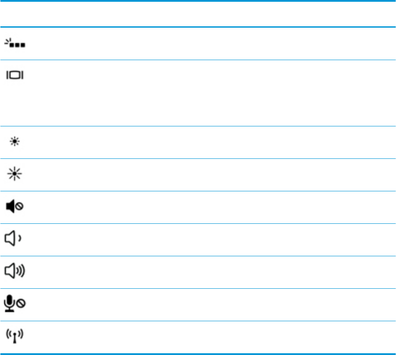396x355 pixels.
Task: Click the switch screen image icon
Action: coord(15,76)
